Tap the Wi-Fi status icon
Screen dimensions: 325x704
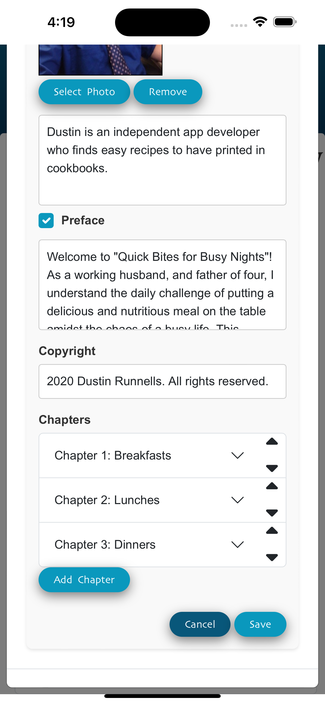(x=260, y=22)
